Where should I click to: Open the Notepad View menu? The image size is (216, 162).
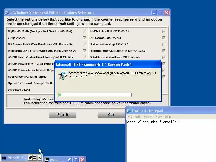point(159,117)
